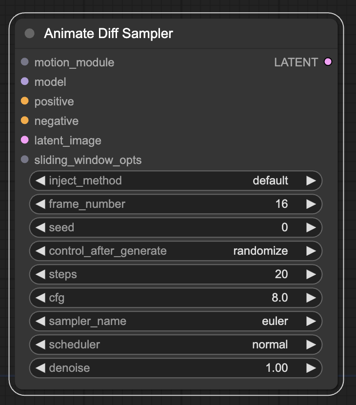The image size is (356, 405).
Task: Increase frame_number with right arrow
Action: (x=311, y=204)
